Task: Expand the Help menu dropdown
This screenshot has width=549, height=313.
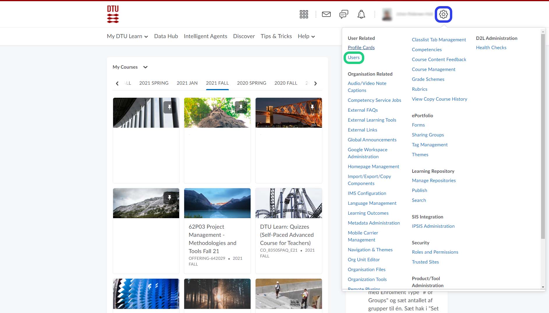Action: [x=306, y=36]
